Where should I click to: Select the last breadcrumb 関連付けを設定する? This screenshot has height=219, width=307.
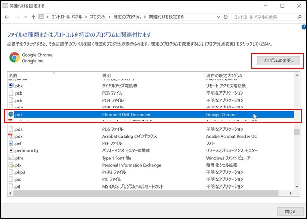pyautogui.click(x=166, y=17)
